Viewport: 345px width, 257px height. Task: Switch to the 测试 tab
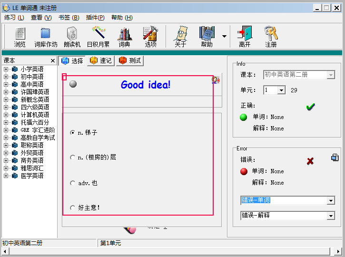[x=130, y=61]
